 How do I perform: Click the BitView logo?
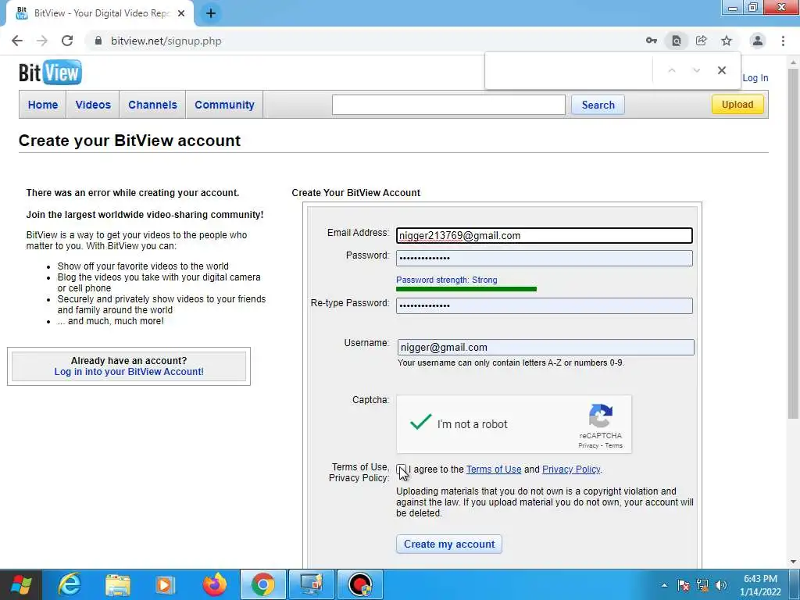[x=50, y=73]
